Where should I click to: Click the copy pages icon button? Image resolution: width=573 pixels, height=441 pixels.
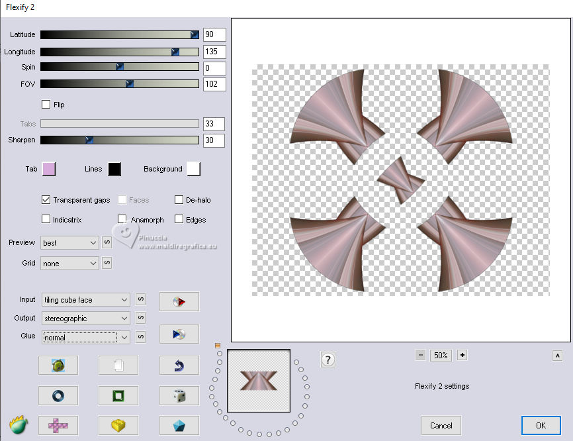pyautogui.click(x=118, y=365)
